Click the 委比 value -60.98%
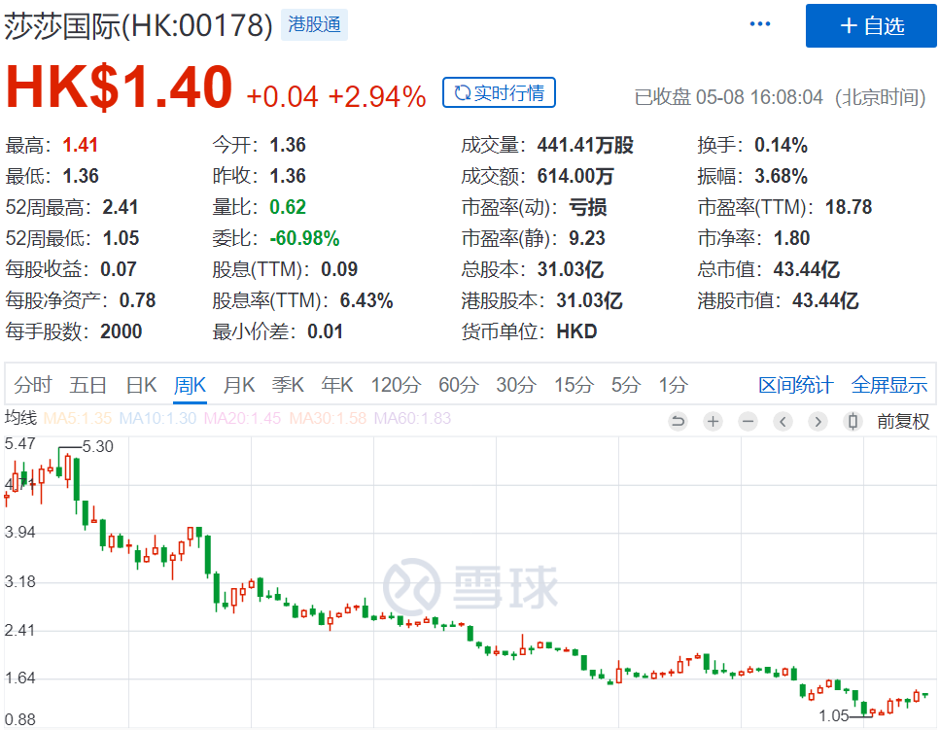The height and width of the screenshot is (730, 940). coord(304,238)
